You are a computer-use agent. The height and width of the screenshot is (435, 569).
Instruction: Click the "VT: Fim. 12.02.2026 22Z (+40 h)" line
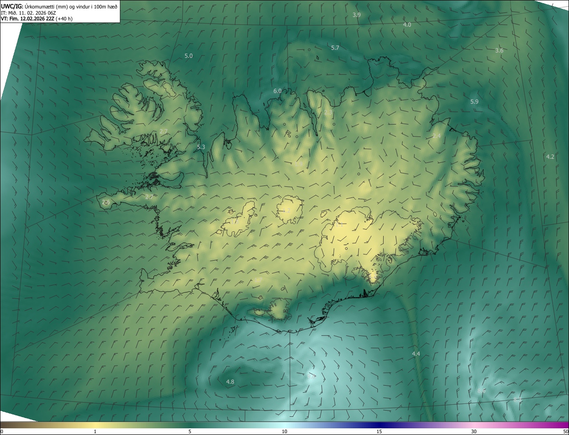[37, 19]
